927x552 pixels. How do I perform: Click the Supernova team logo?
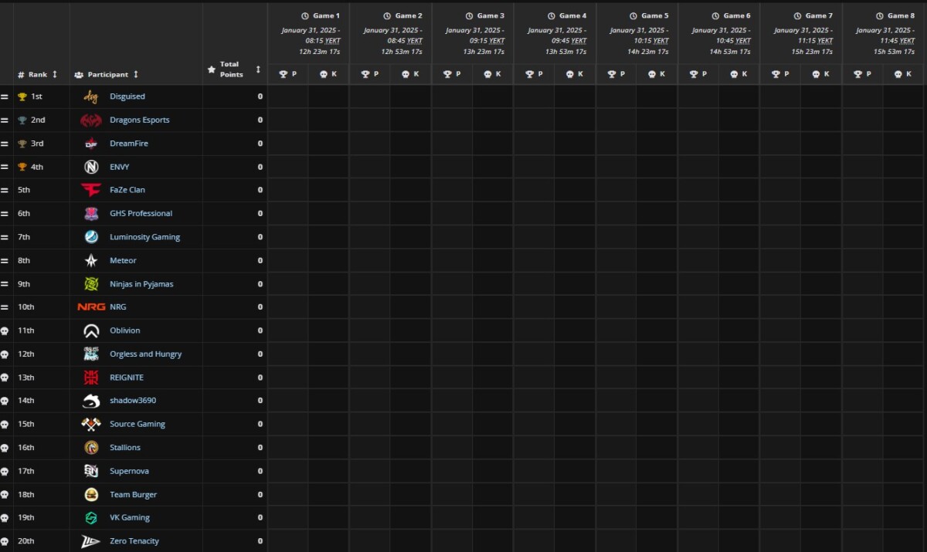coord(91,471)
